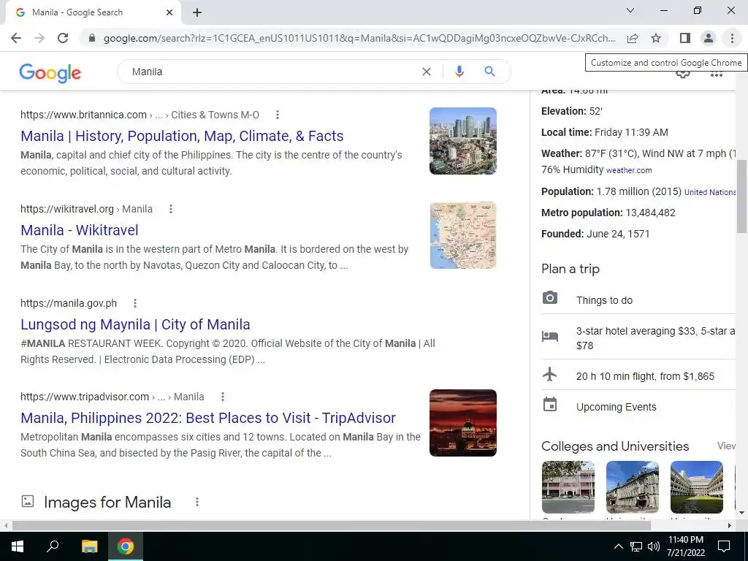
Task: Open options for TripAdvisor result
Action: click(x=222, y=397)
